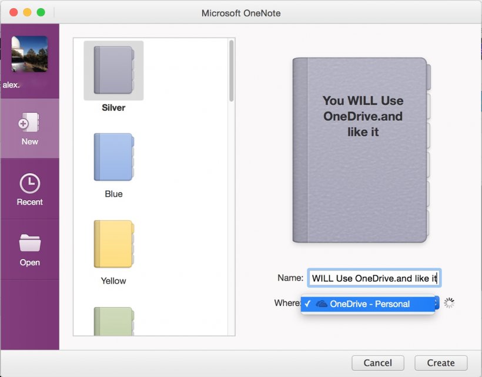Click the Recent label in sidebar

click(x=30, y=202)
